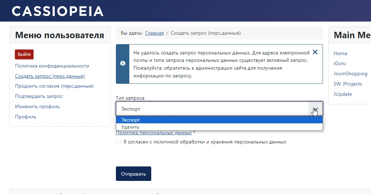
Task: Open Home in Main Menu
Action: point(340,53)
